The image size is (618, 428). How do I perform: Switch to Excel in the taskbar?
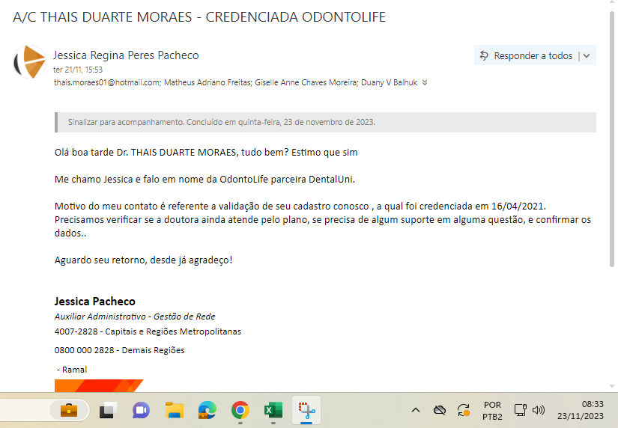pyautogui.click(x=273, y=411)
